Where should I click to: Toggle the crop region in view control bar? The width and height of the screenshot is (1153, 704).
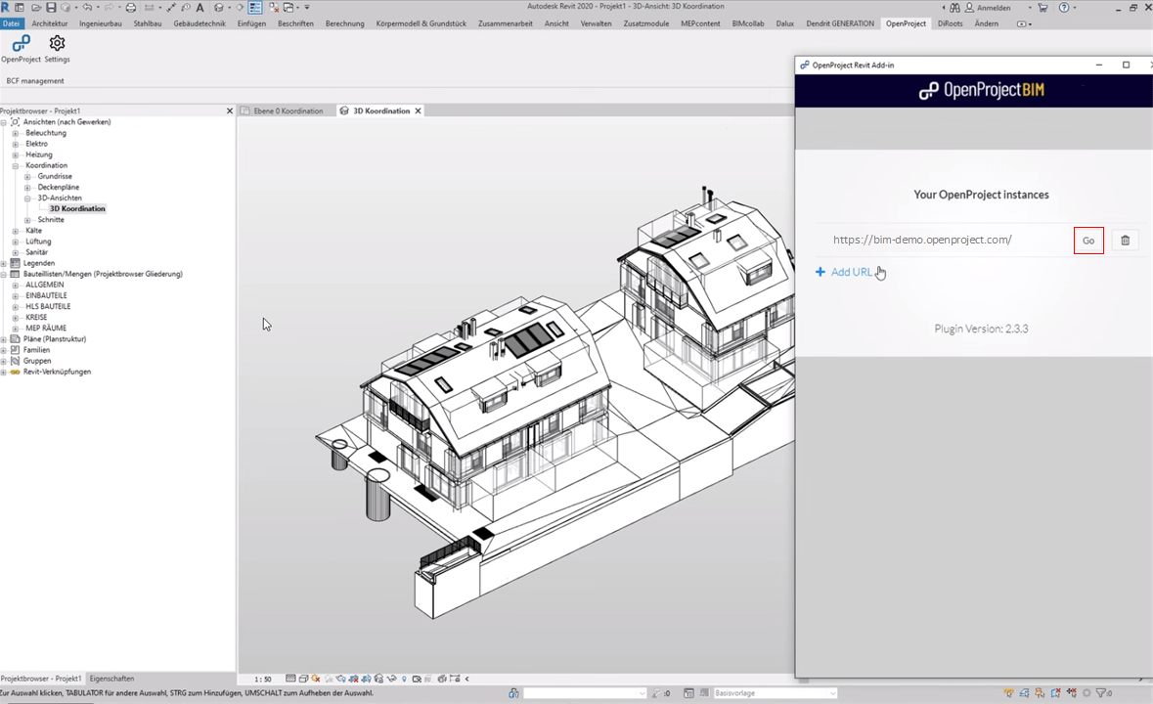(x=354, y=678)
